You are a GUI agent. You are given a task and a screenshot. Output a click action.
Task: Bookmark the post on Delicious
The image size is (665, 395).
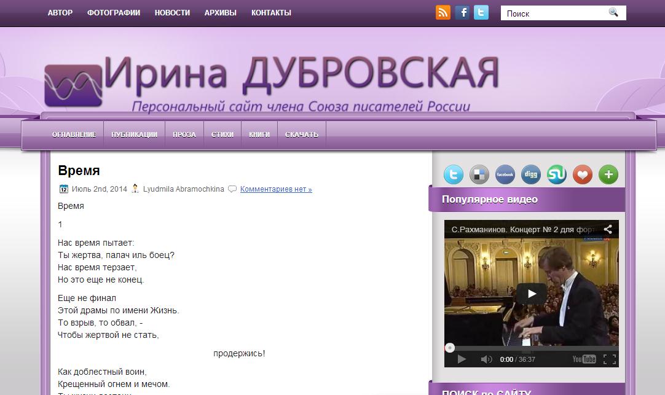click(479, 174)
